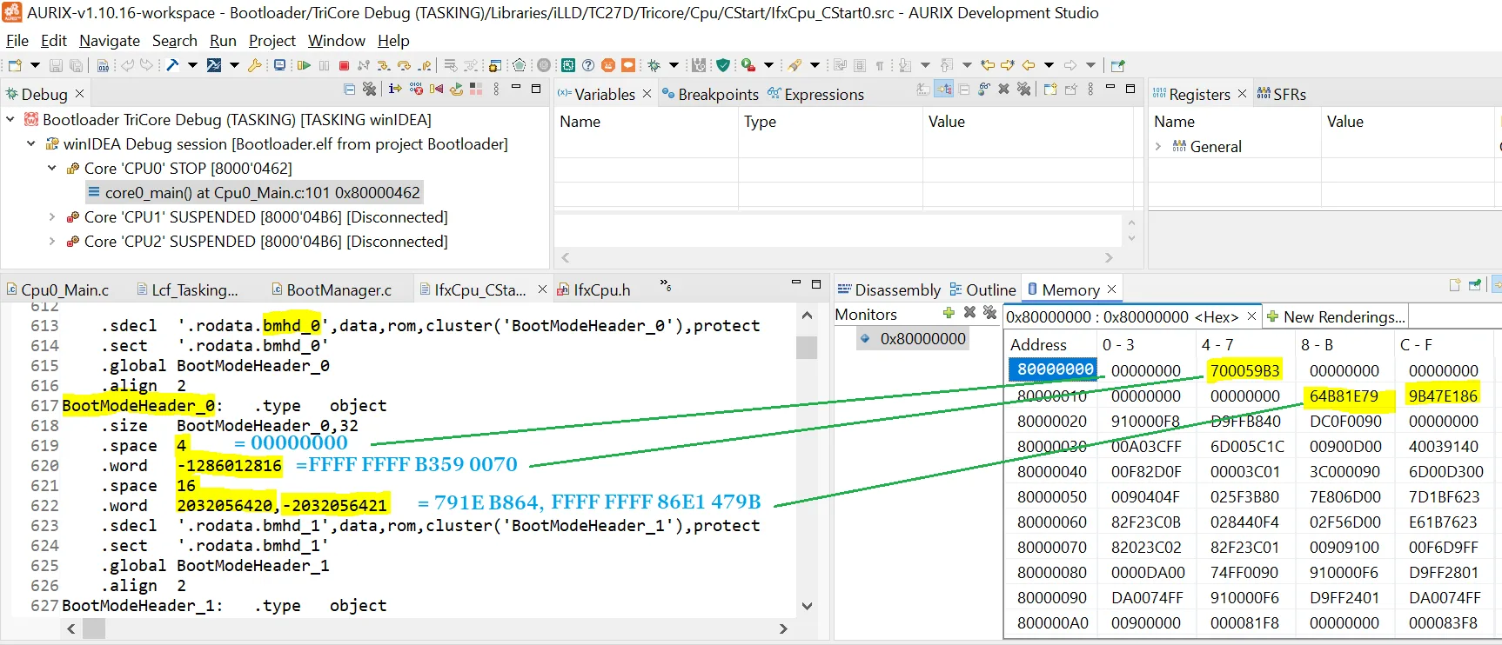Add a new memory monitor
Viewport: 1502px width, 645px height.
[949, 313]
